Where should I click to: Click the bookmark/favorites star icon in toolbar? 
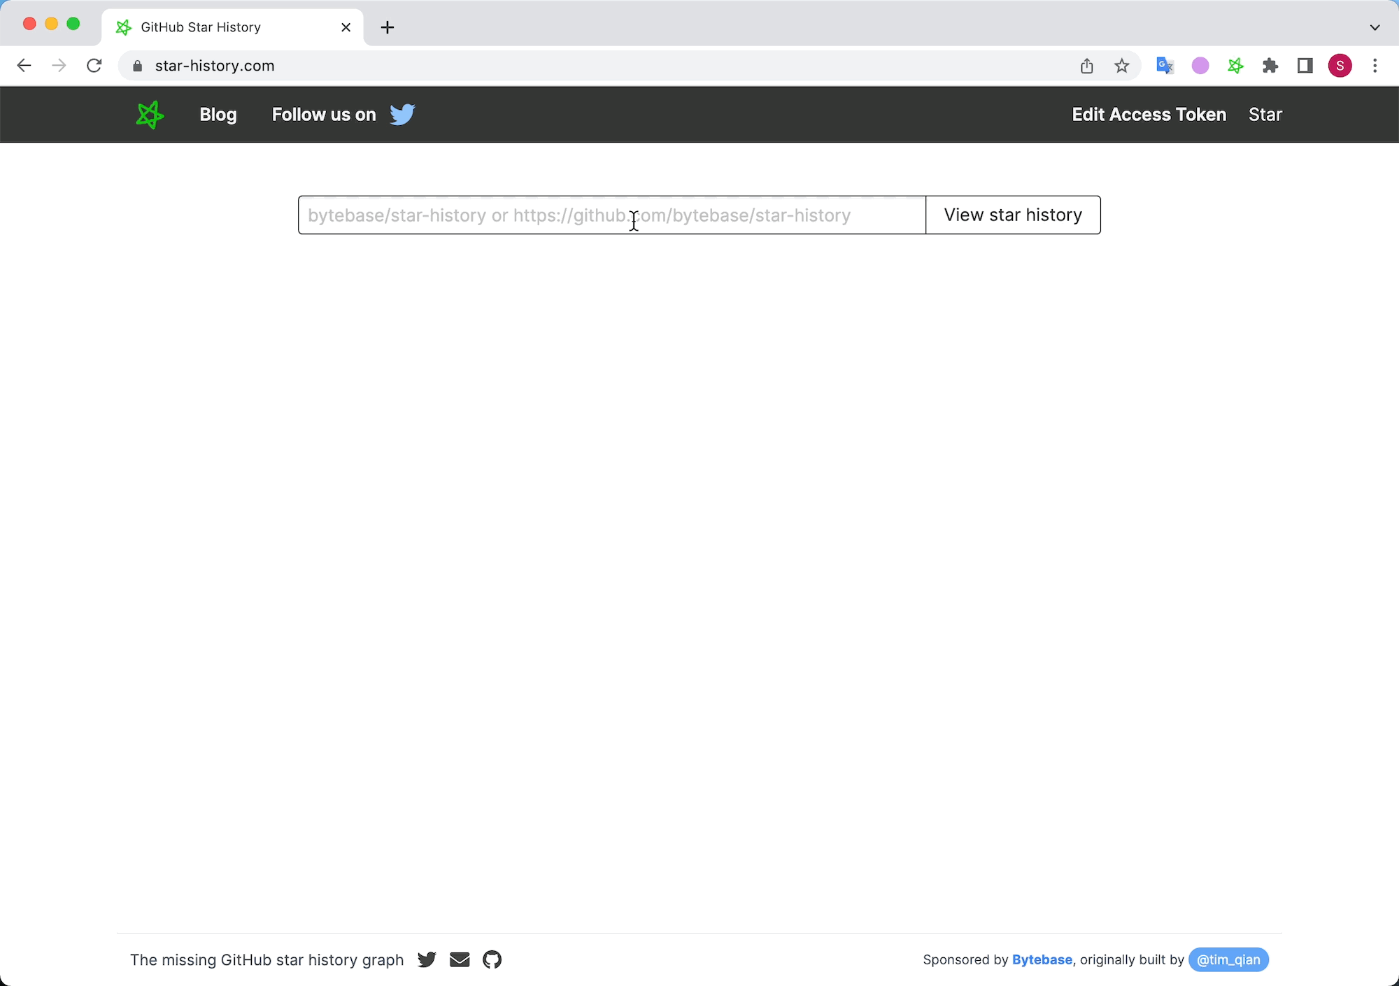(1123, 65)
